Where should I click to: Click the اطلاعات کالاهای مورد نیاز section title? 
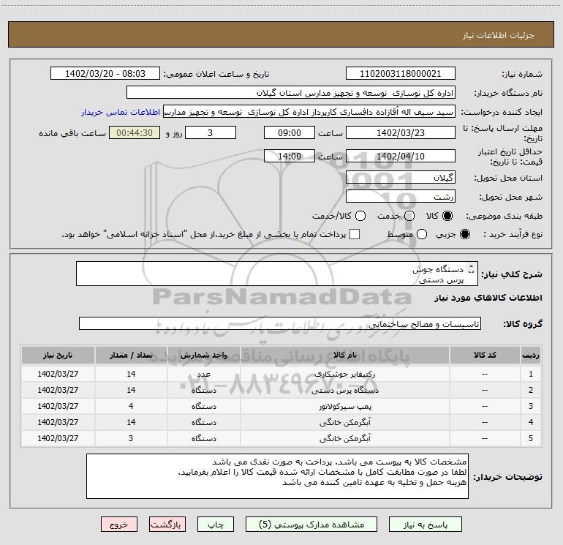(488, 298)
